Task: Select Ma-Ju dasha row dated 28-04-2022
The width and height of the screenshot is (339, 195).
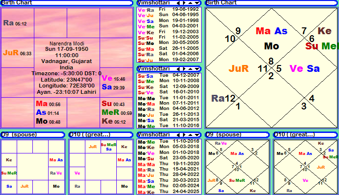Action: pyautogui.click(x=168, y=175)
